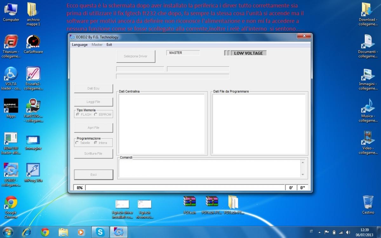Launch the Titanium shortcut
The width and height of the screenshot is (381, 238).
tap(11, 46)
